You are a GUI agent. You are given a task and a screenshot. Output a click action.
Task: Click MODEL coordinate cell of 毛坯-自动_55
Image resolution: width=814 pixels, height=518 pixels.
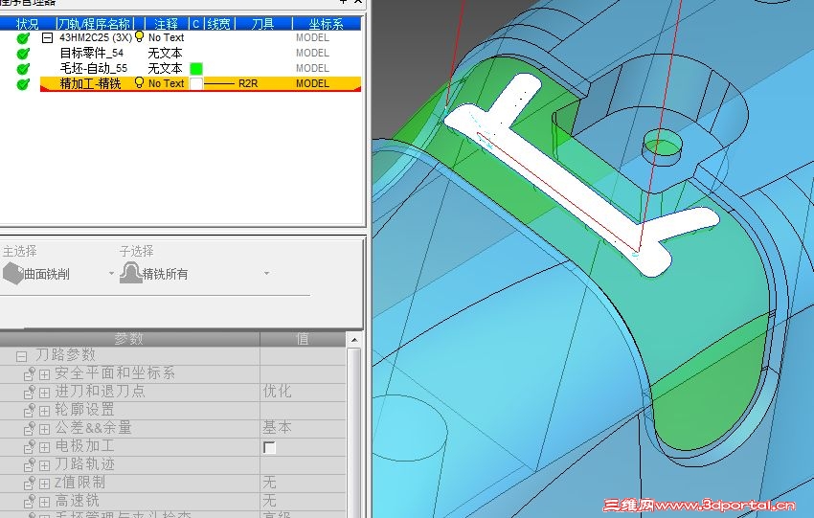coord(312,68)
